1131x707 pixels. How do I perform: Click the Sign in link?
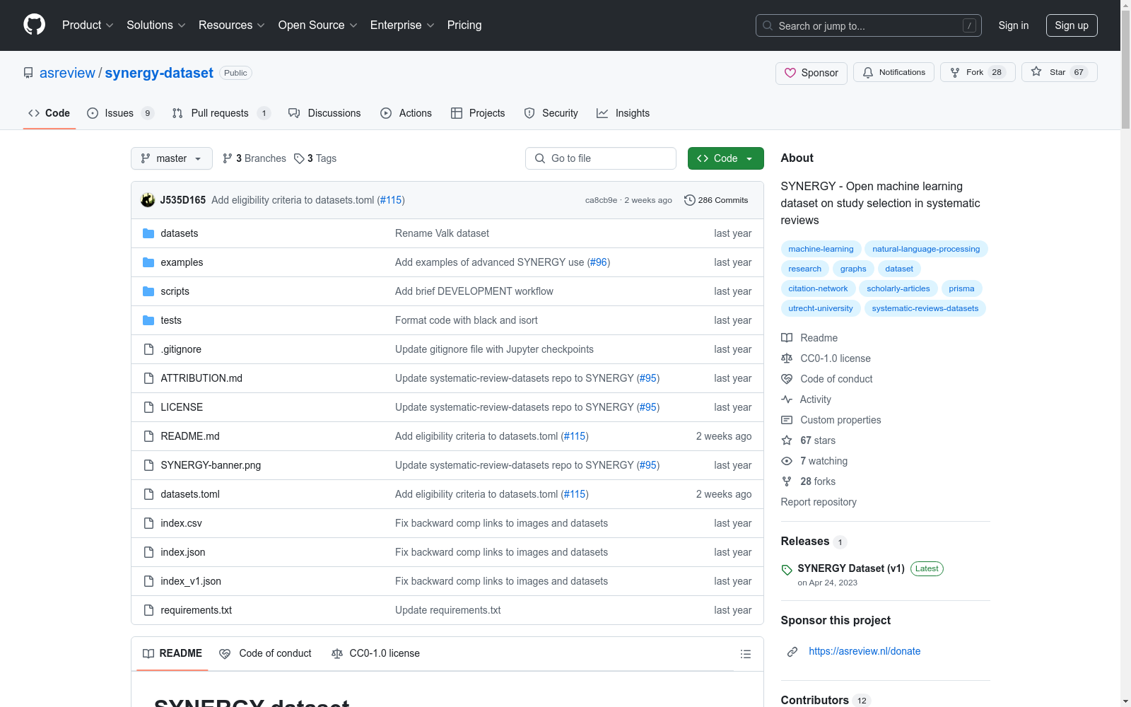coord(1014,25)
